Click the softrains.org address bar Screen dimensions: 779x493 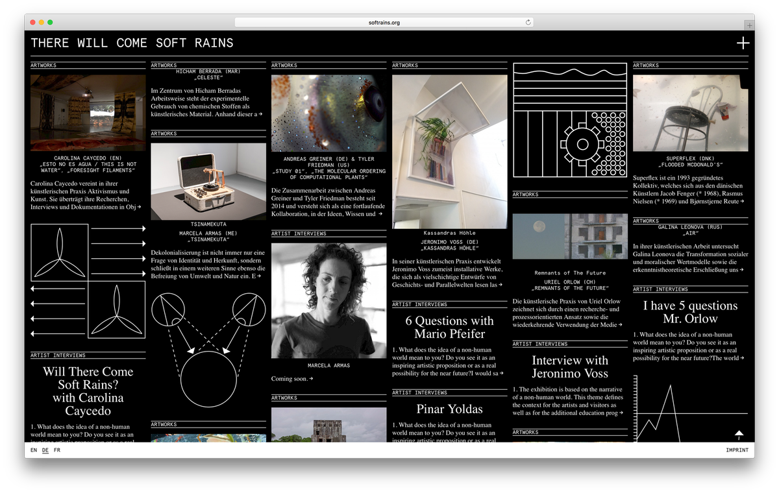tap(384, 22)
